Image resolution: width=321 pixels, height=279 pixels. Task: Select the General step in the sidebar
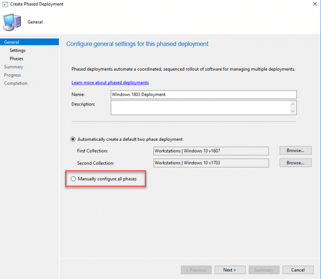(x=12, y=42)
